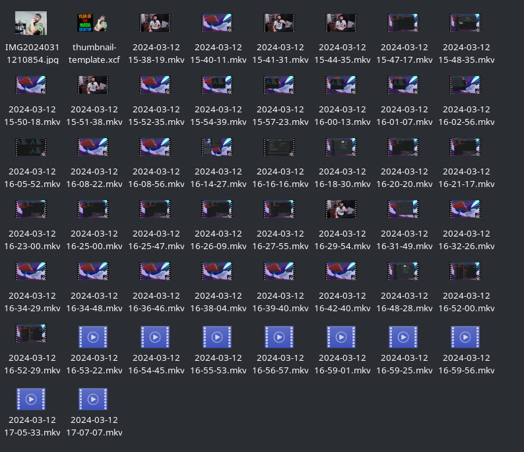Open the 2024-03-12 15-38-19.mkv video thumbnail
This screenshot has width=524, height=452.
[155, 23]
